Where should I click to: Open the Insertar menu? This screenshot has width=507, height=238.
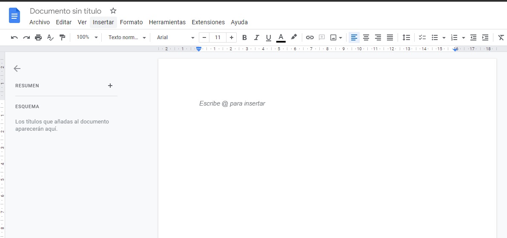[x=103, y=22]
